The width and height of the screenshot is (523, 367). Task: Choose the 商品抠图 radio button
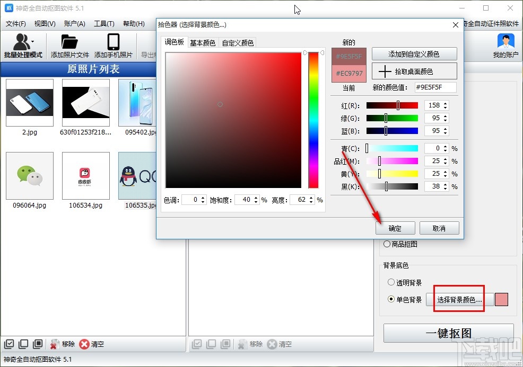click(x=387, y=244)
